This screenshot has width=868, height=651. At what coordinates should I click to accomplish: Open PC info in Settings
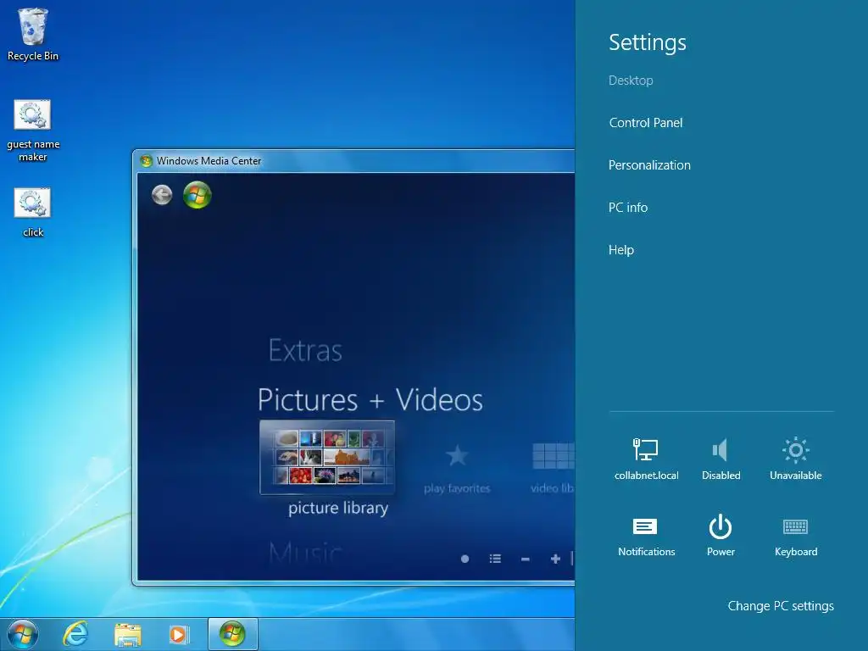point(628,208)
